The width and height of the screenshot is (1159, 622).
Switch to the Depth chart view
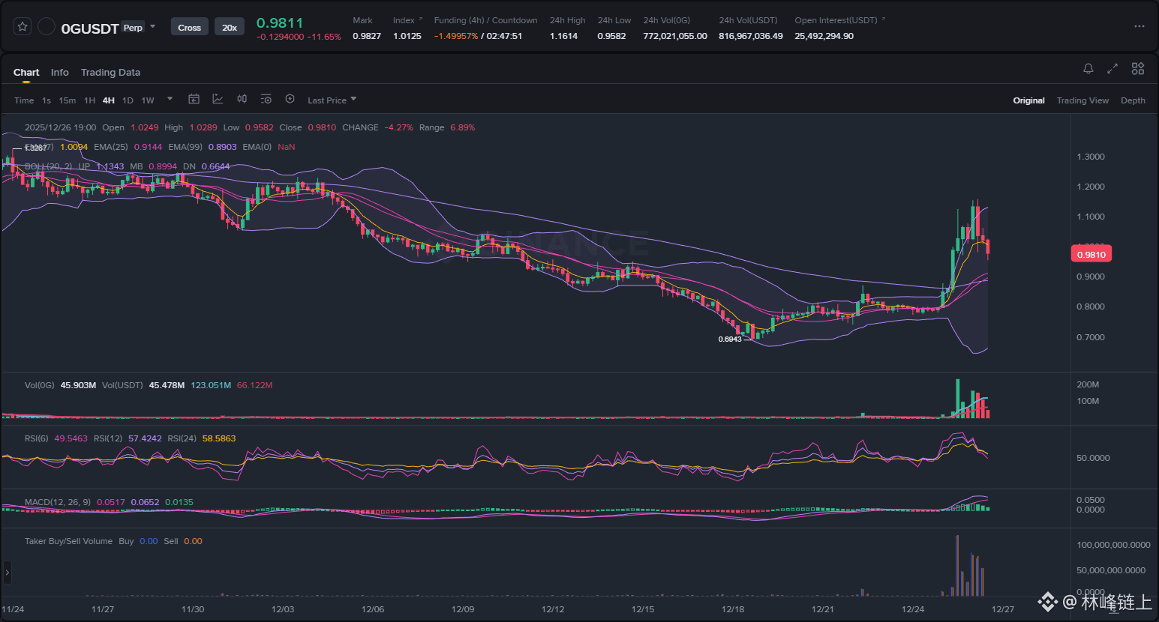coord(1133,100)
